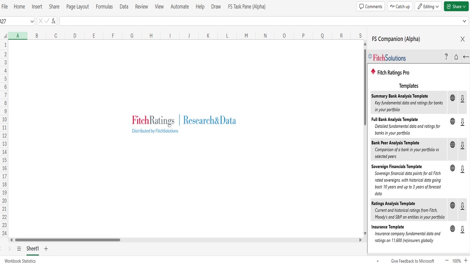The width and height of the screenshot is (470, 264).
Task: Click the Sovereign Financials Template title
Action: click(396, 166)
